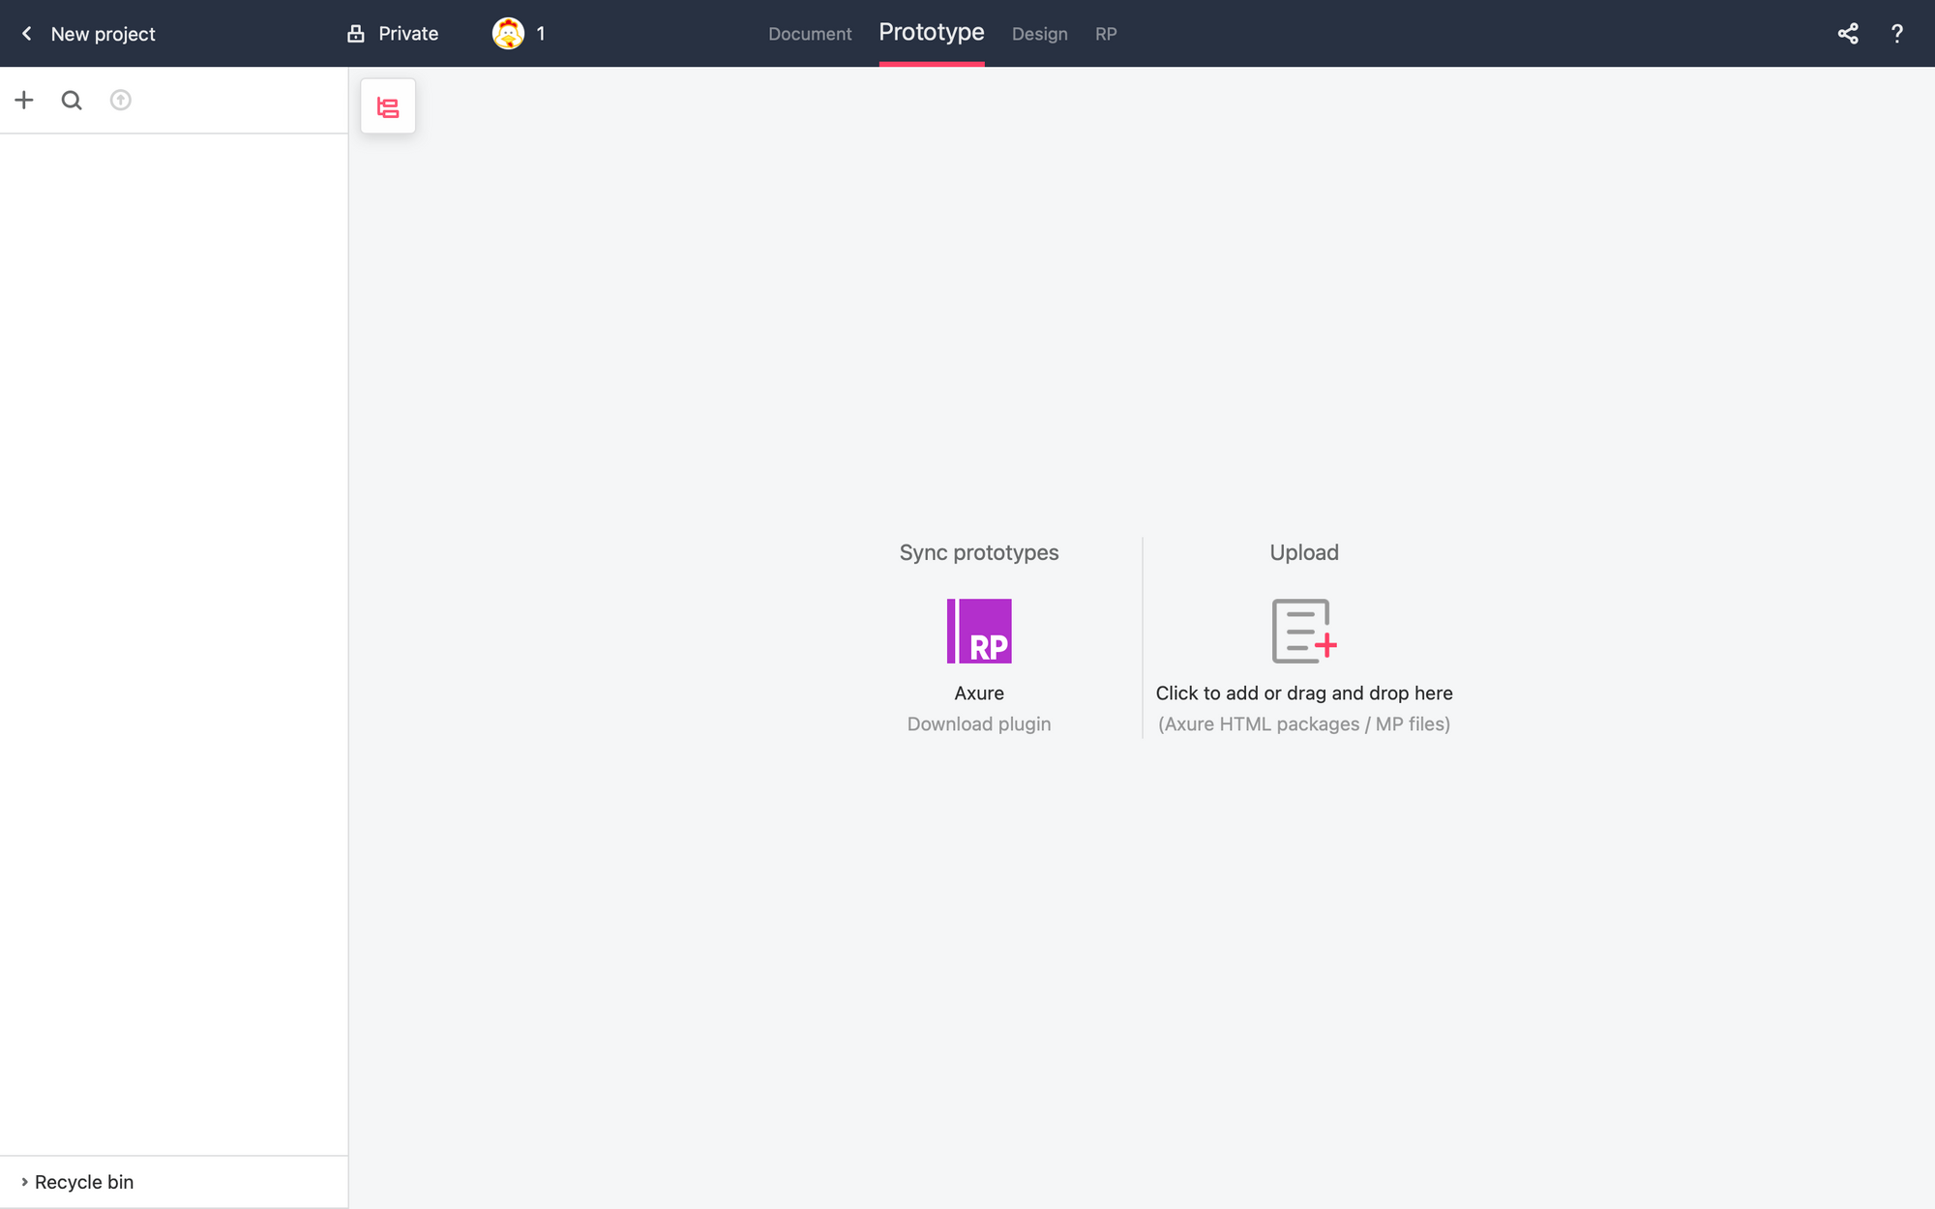
Task: Click the upload file icon with plus
Action: 1304,631
